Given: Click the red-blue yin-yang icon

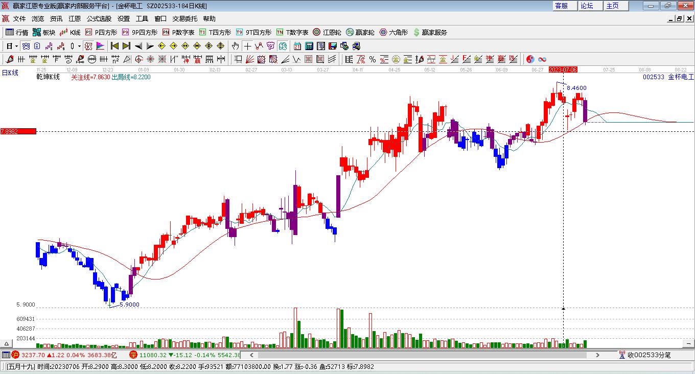Looking at the screenshot, I should (x=530, y=59).
